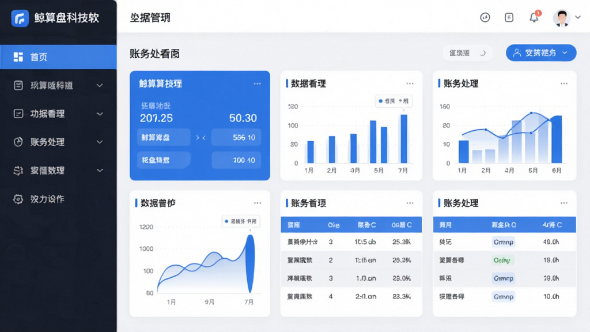Screen dimensions: 590x332
Task: Click the chart icon beside 功据看理
Action: 18,114
